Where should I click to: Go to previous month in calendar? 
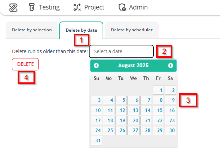[x=96, y=65]
